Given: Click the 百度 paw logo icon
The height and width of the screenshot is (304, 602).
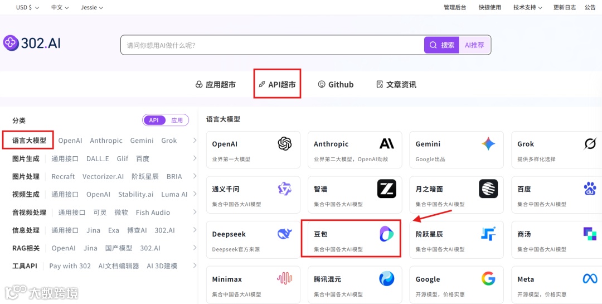Looking at the screenshot, I should pyautogui.click(x=590, y=189).
